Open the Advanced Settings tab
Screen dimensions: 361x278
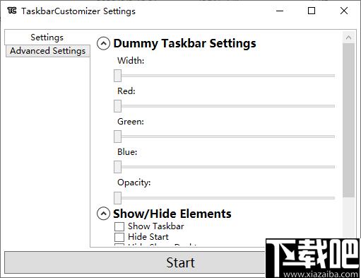click(47, 51)
